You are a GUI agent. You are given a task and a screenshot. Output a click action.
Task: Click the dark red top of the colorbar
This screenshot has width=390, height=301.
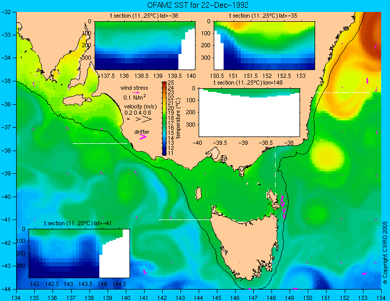[164, 84]
